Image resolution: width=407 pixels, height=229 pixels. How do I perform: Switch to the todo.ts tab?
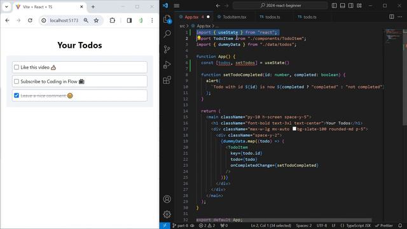[310, 17]
